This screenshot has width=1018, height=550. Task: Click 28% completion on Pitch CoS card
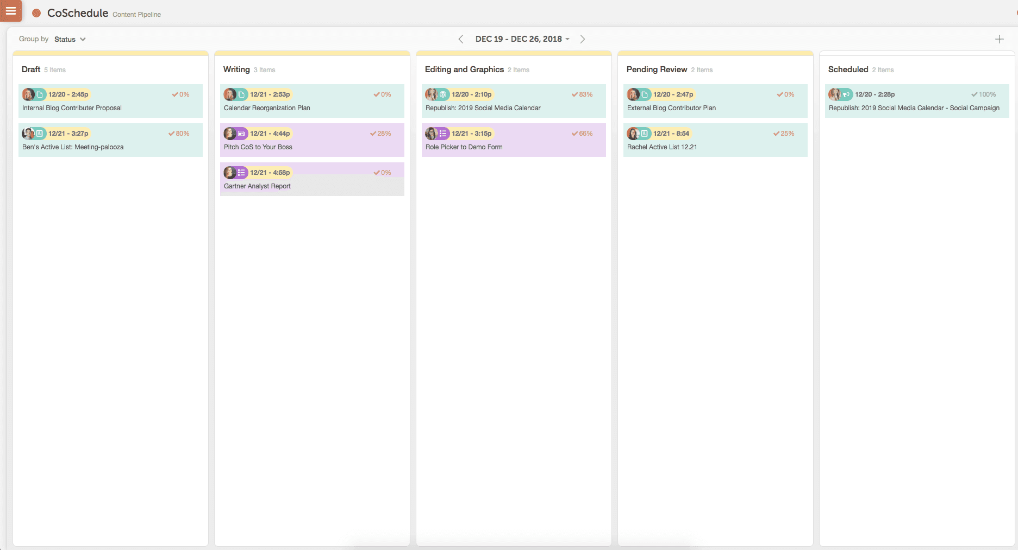point(380,134)
